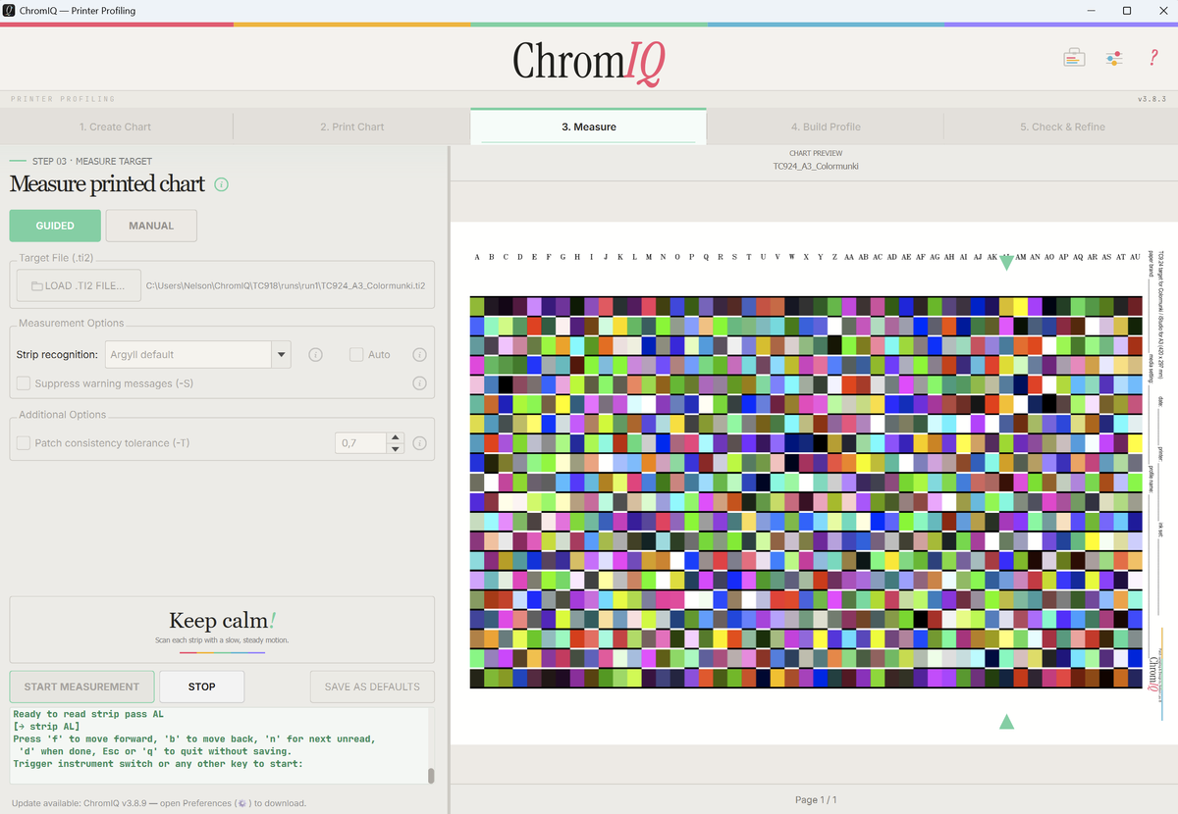The width and height of the screenshot is (1178, 814).
Task: Open the toolbox icon in the header
Action: (x=1074, y=58)
